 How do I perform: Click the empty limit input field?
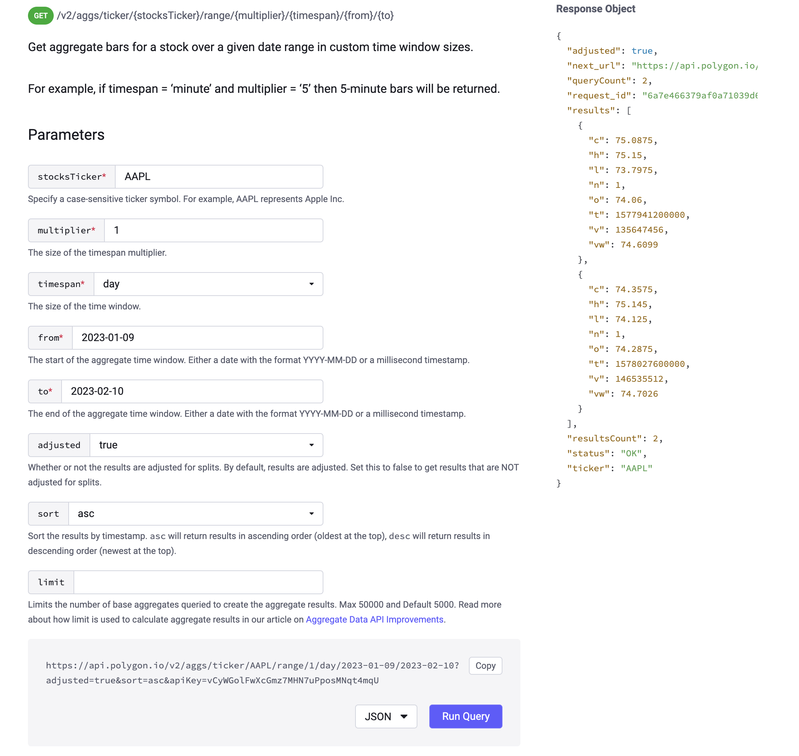pos(198,582)
